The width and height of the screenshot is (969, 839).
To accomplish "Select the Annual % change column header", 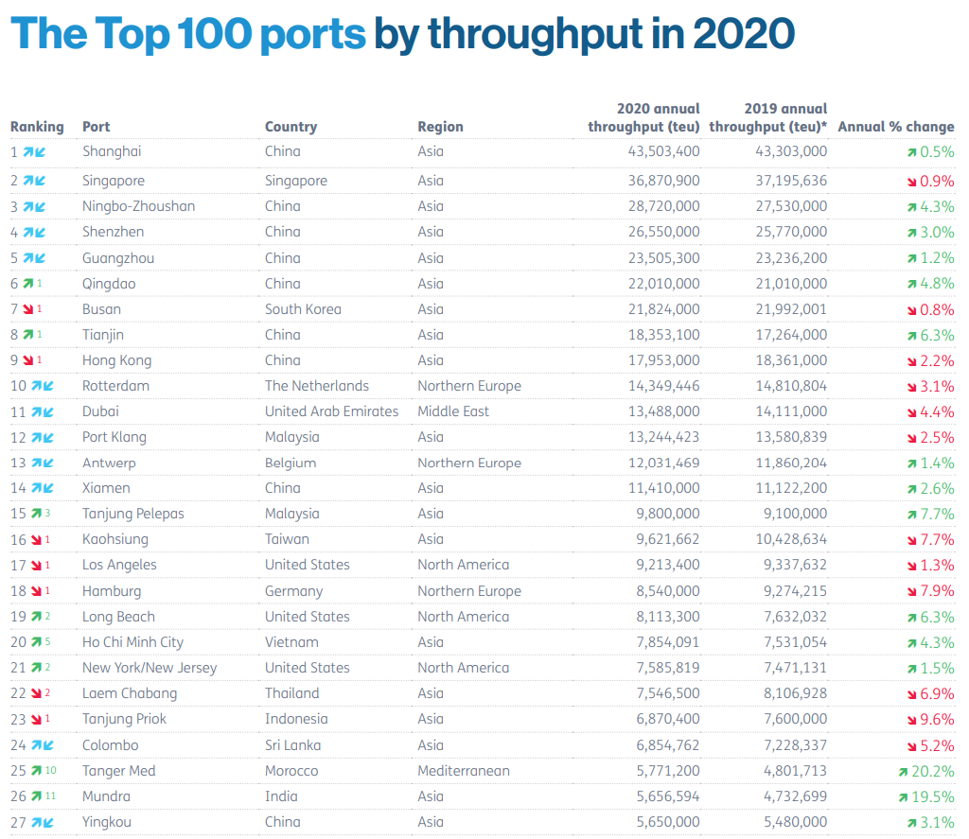I will click(897, 126).
